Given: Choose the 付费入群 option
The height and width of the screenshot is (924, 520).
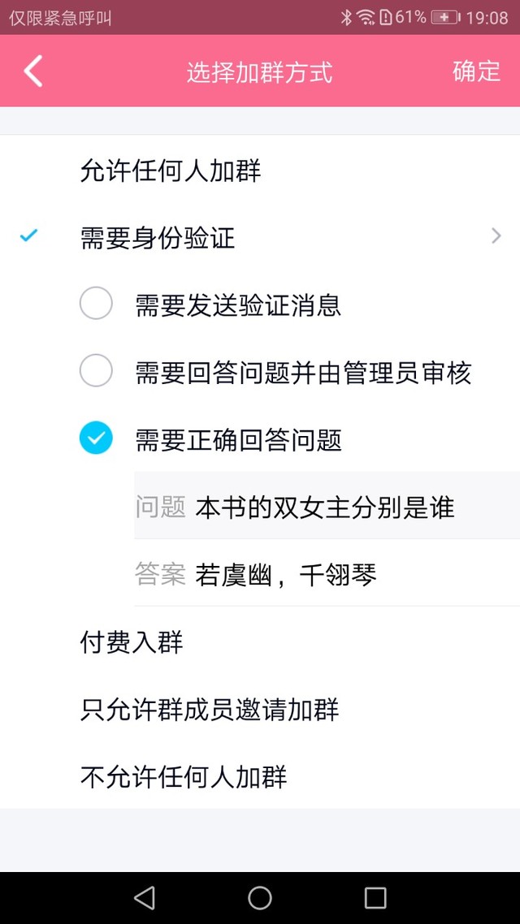Looking at the screenshot, I should pyautogui.click(x=260, y=641).
